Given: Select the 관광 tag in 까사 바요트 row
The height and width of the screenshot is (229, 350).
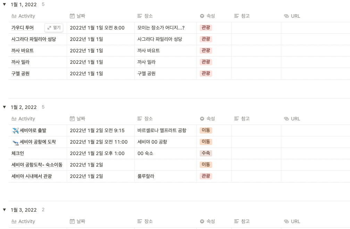Looking at the screenshot, I should coord(206,51).
